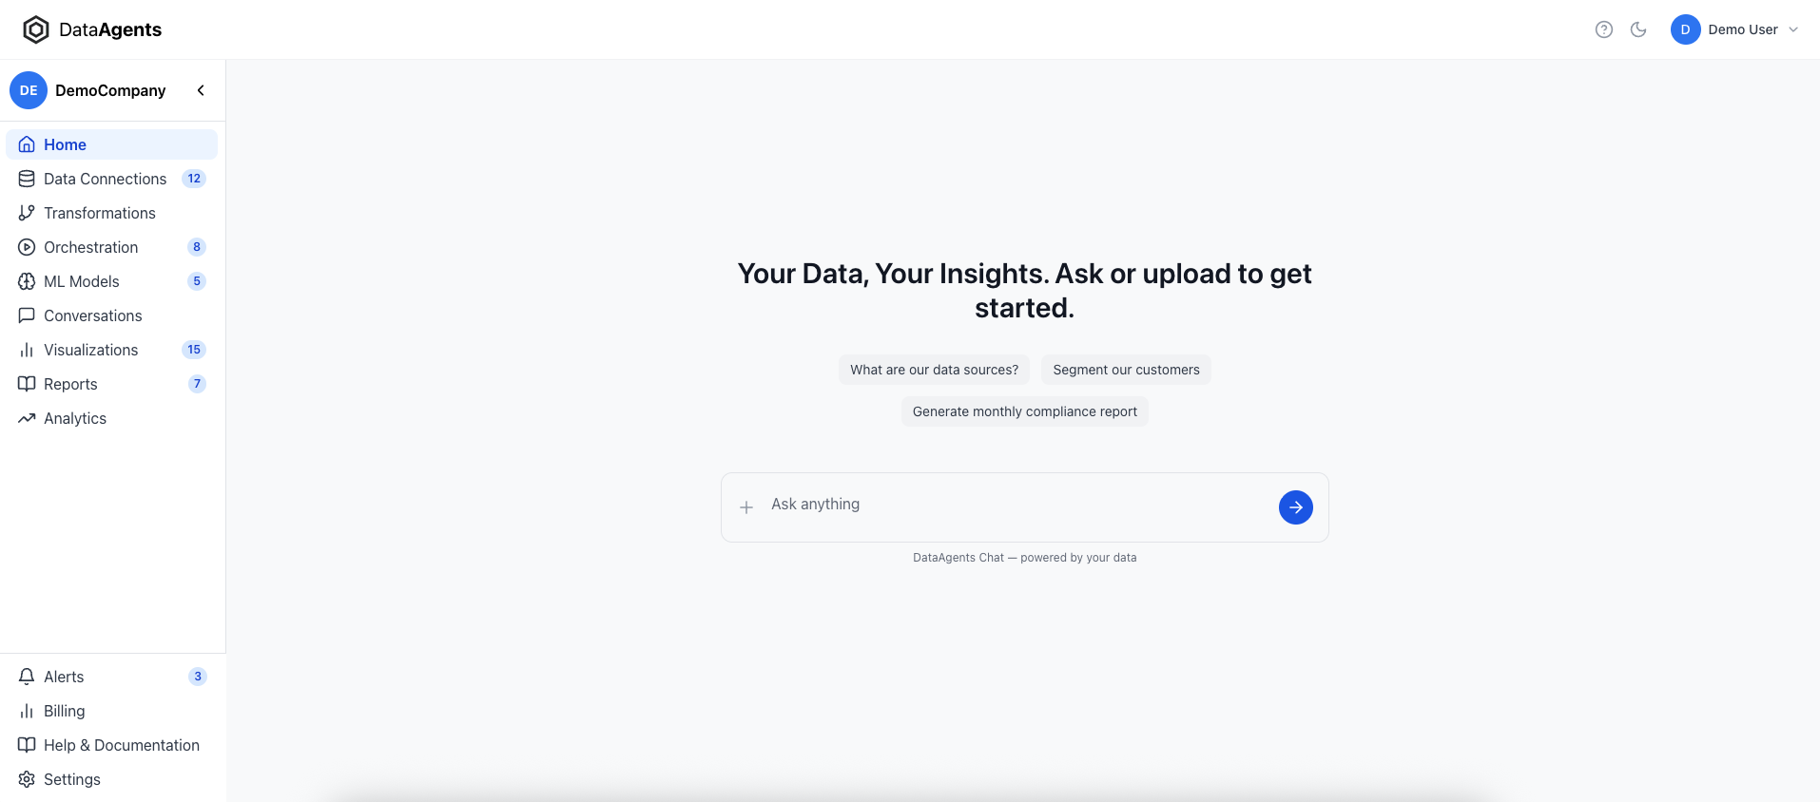Click the DataAgents hexagon logo

pos(36,29)
